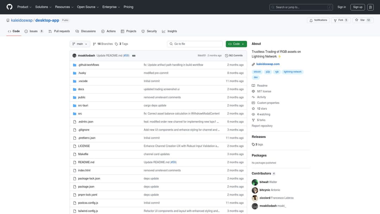Select the dex topic tag
This screenshot has height=214, width=380.
[256, 77]
